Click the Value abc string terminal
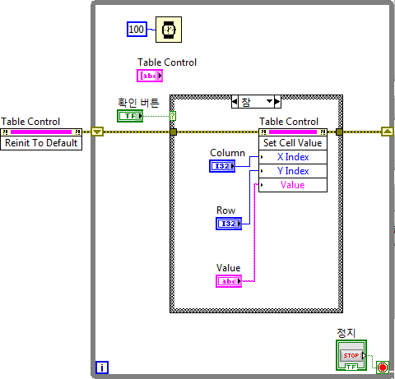This screenshot has height=379, width=395. click(x=229, y=281)
